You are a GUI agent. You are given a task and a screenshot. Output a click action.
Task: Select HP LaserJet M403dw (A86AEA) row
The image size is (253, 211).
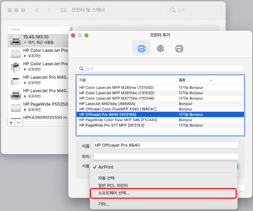tap(160, 104)
